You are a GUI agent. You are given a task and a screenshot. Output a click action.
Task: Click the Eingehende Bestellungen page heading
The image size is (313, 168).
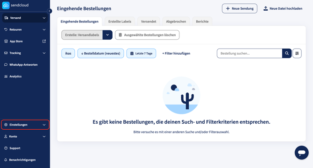tap(84, 8)
